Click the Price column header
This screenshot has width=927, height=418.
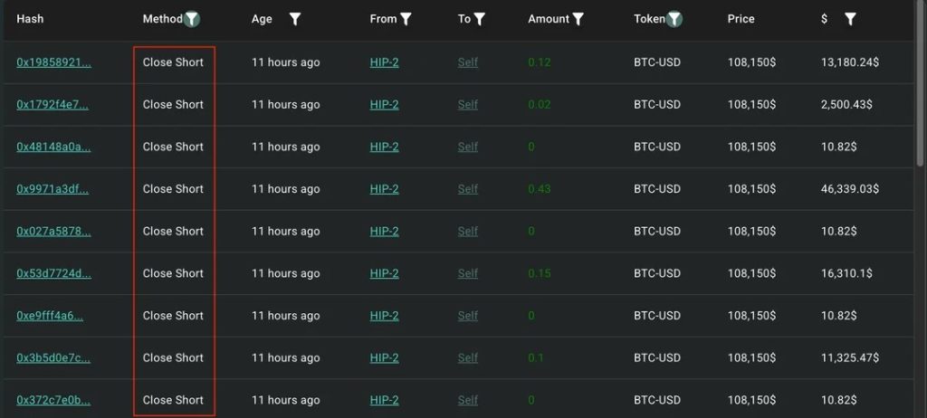tap(741, 19)
